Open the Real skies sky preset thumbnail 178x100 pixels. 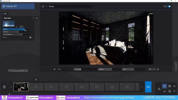tap(9, 24)
